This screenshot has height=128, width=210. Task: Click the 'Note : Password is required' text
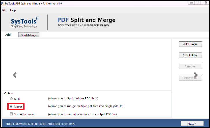40,124
